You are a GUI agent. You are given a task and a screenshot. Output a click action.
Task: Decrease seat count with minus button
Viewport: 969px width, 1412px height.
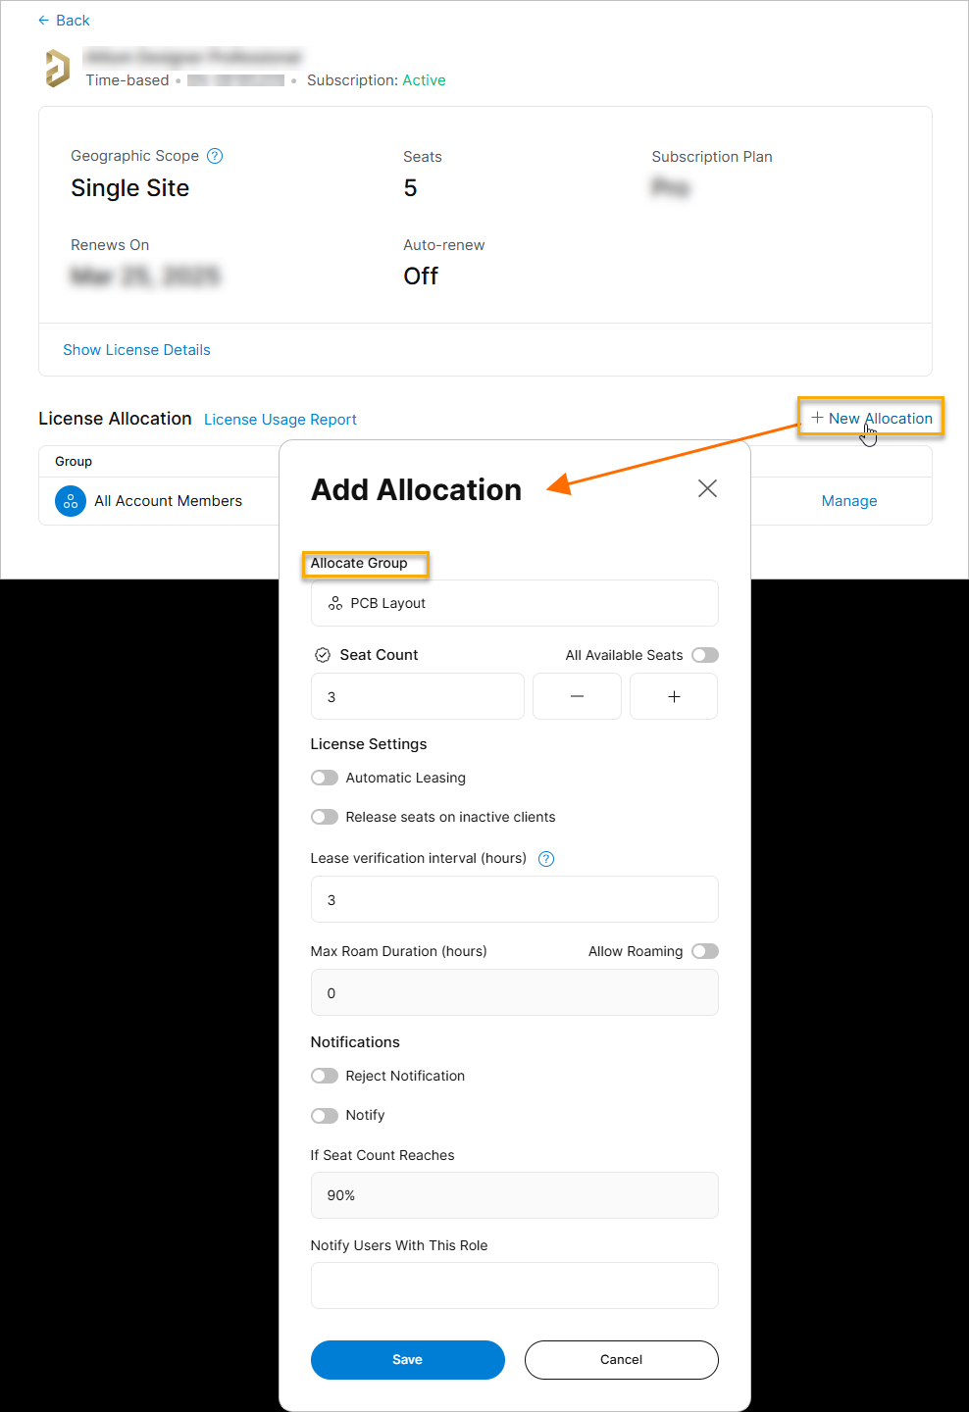577,696
